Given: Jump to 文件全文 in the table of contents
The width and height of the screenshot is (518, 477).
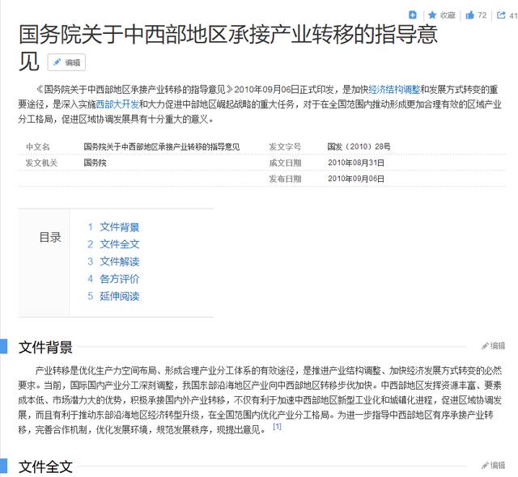Looking at the screenshot, I should click(119, 244).
